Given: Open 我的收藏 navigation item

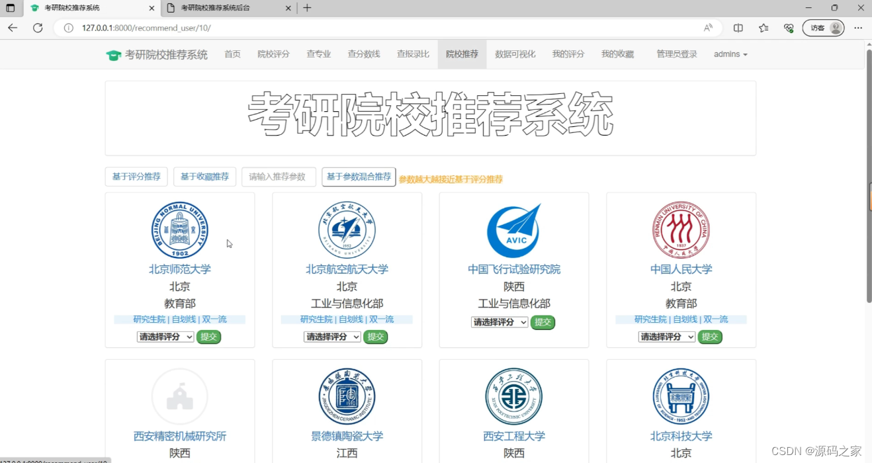Looking at the screenshot, I should pos(617,54).
